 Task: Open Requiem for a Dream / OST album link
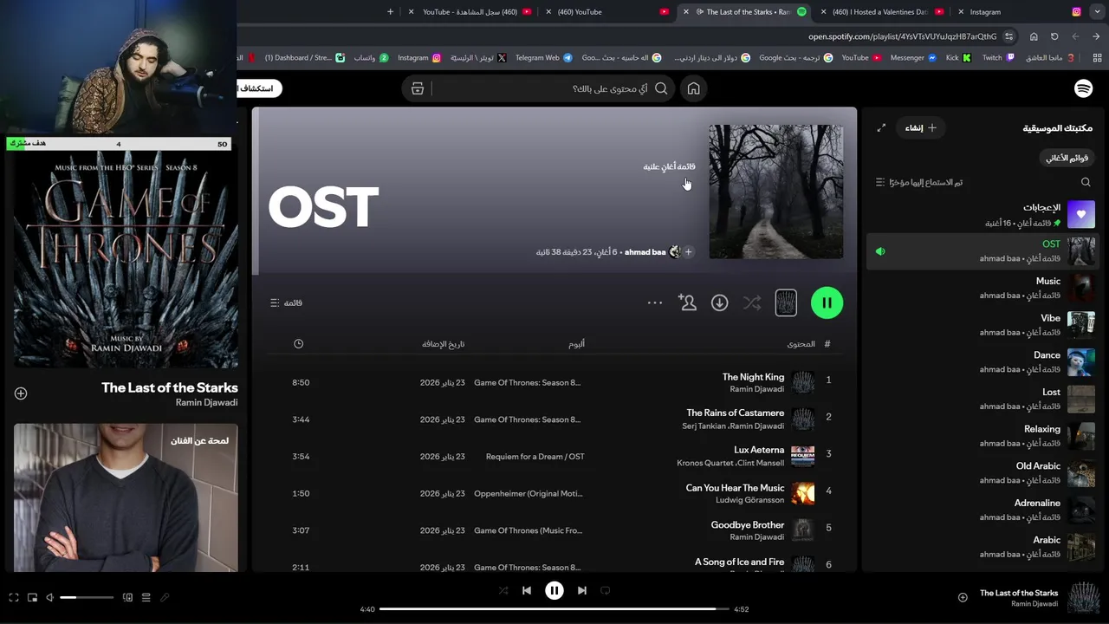coord(535,457)
